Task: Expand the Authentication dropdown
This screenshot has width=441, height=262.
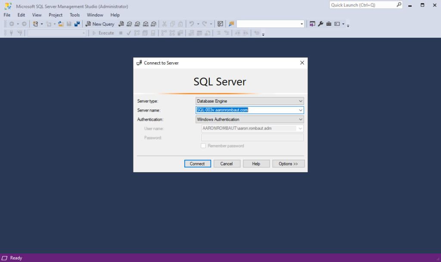Action: tap(301, 119)
